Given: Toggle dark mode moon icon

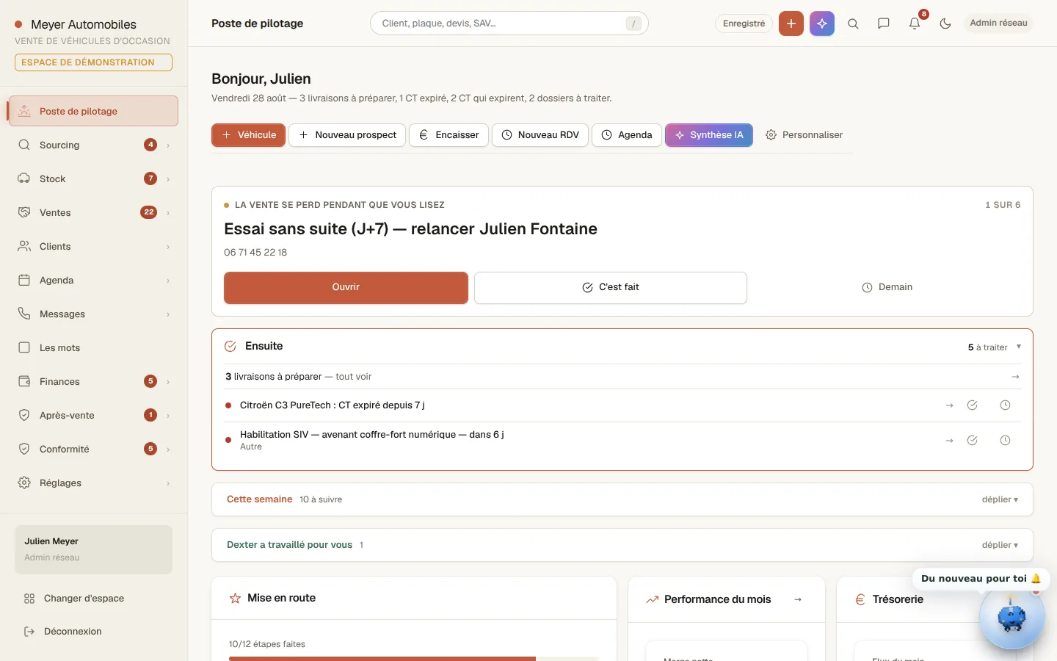Looking at the screenshot, I should click(x=945, y=24).
